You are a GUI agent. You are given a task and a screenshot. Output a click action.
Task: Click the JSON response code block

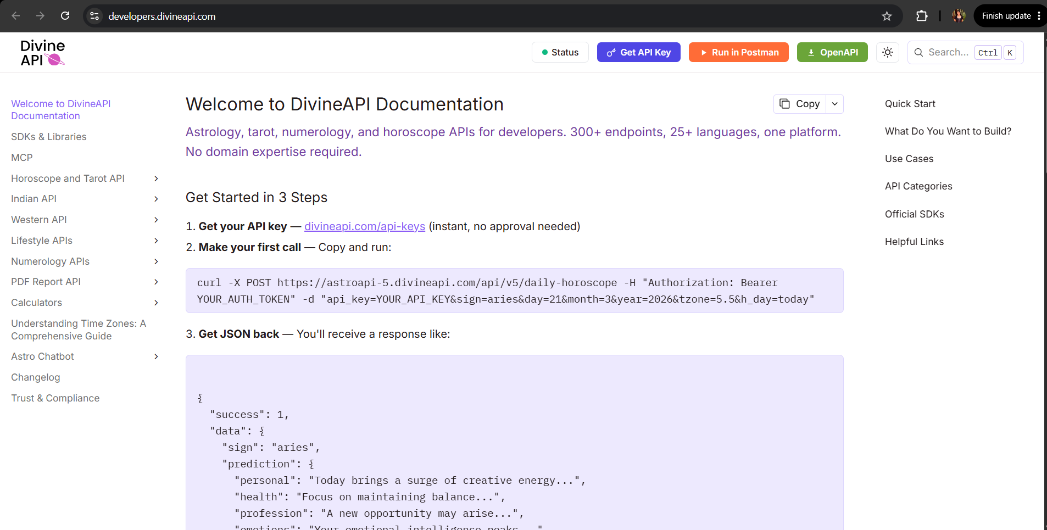514,443
